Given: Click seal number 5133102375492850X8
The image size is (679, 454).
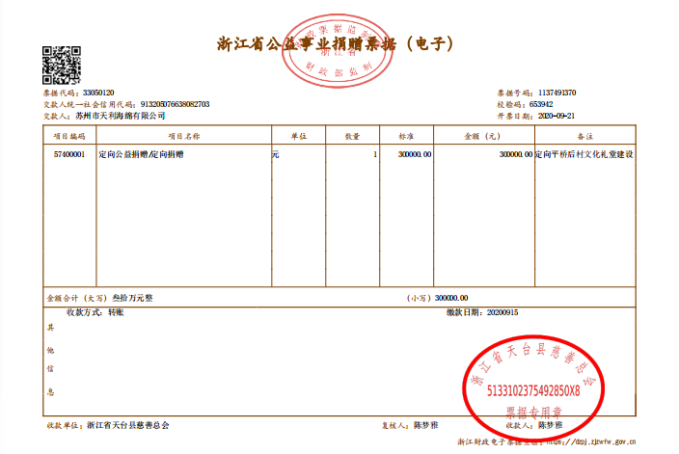Looking at the screenshot, I should [533, 390].
